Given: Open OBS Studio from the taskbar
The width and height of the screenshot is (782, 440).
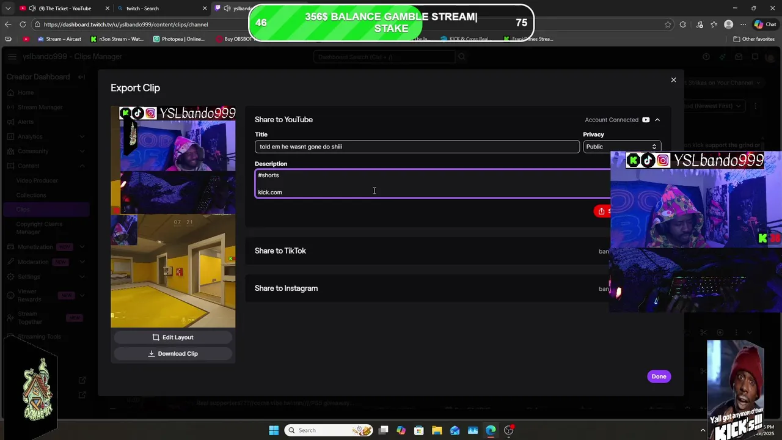Looking at the screenshot, I should (508, 430).
